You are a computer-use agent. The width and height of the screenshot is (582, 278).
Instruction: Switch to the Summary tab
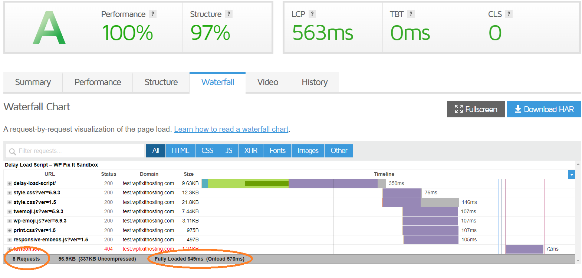click(33, 82)
